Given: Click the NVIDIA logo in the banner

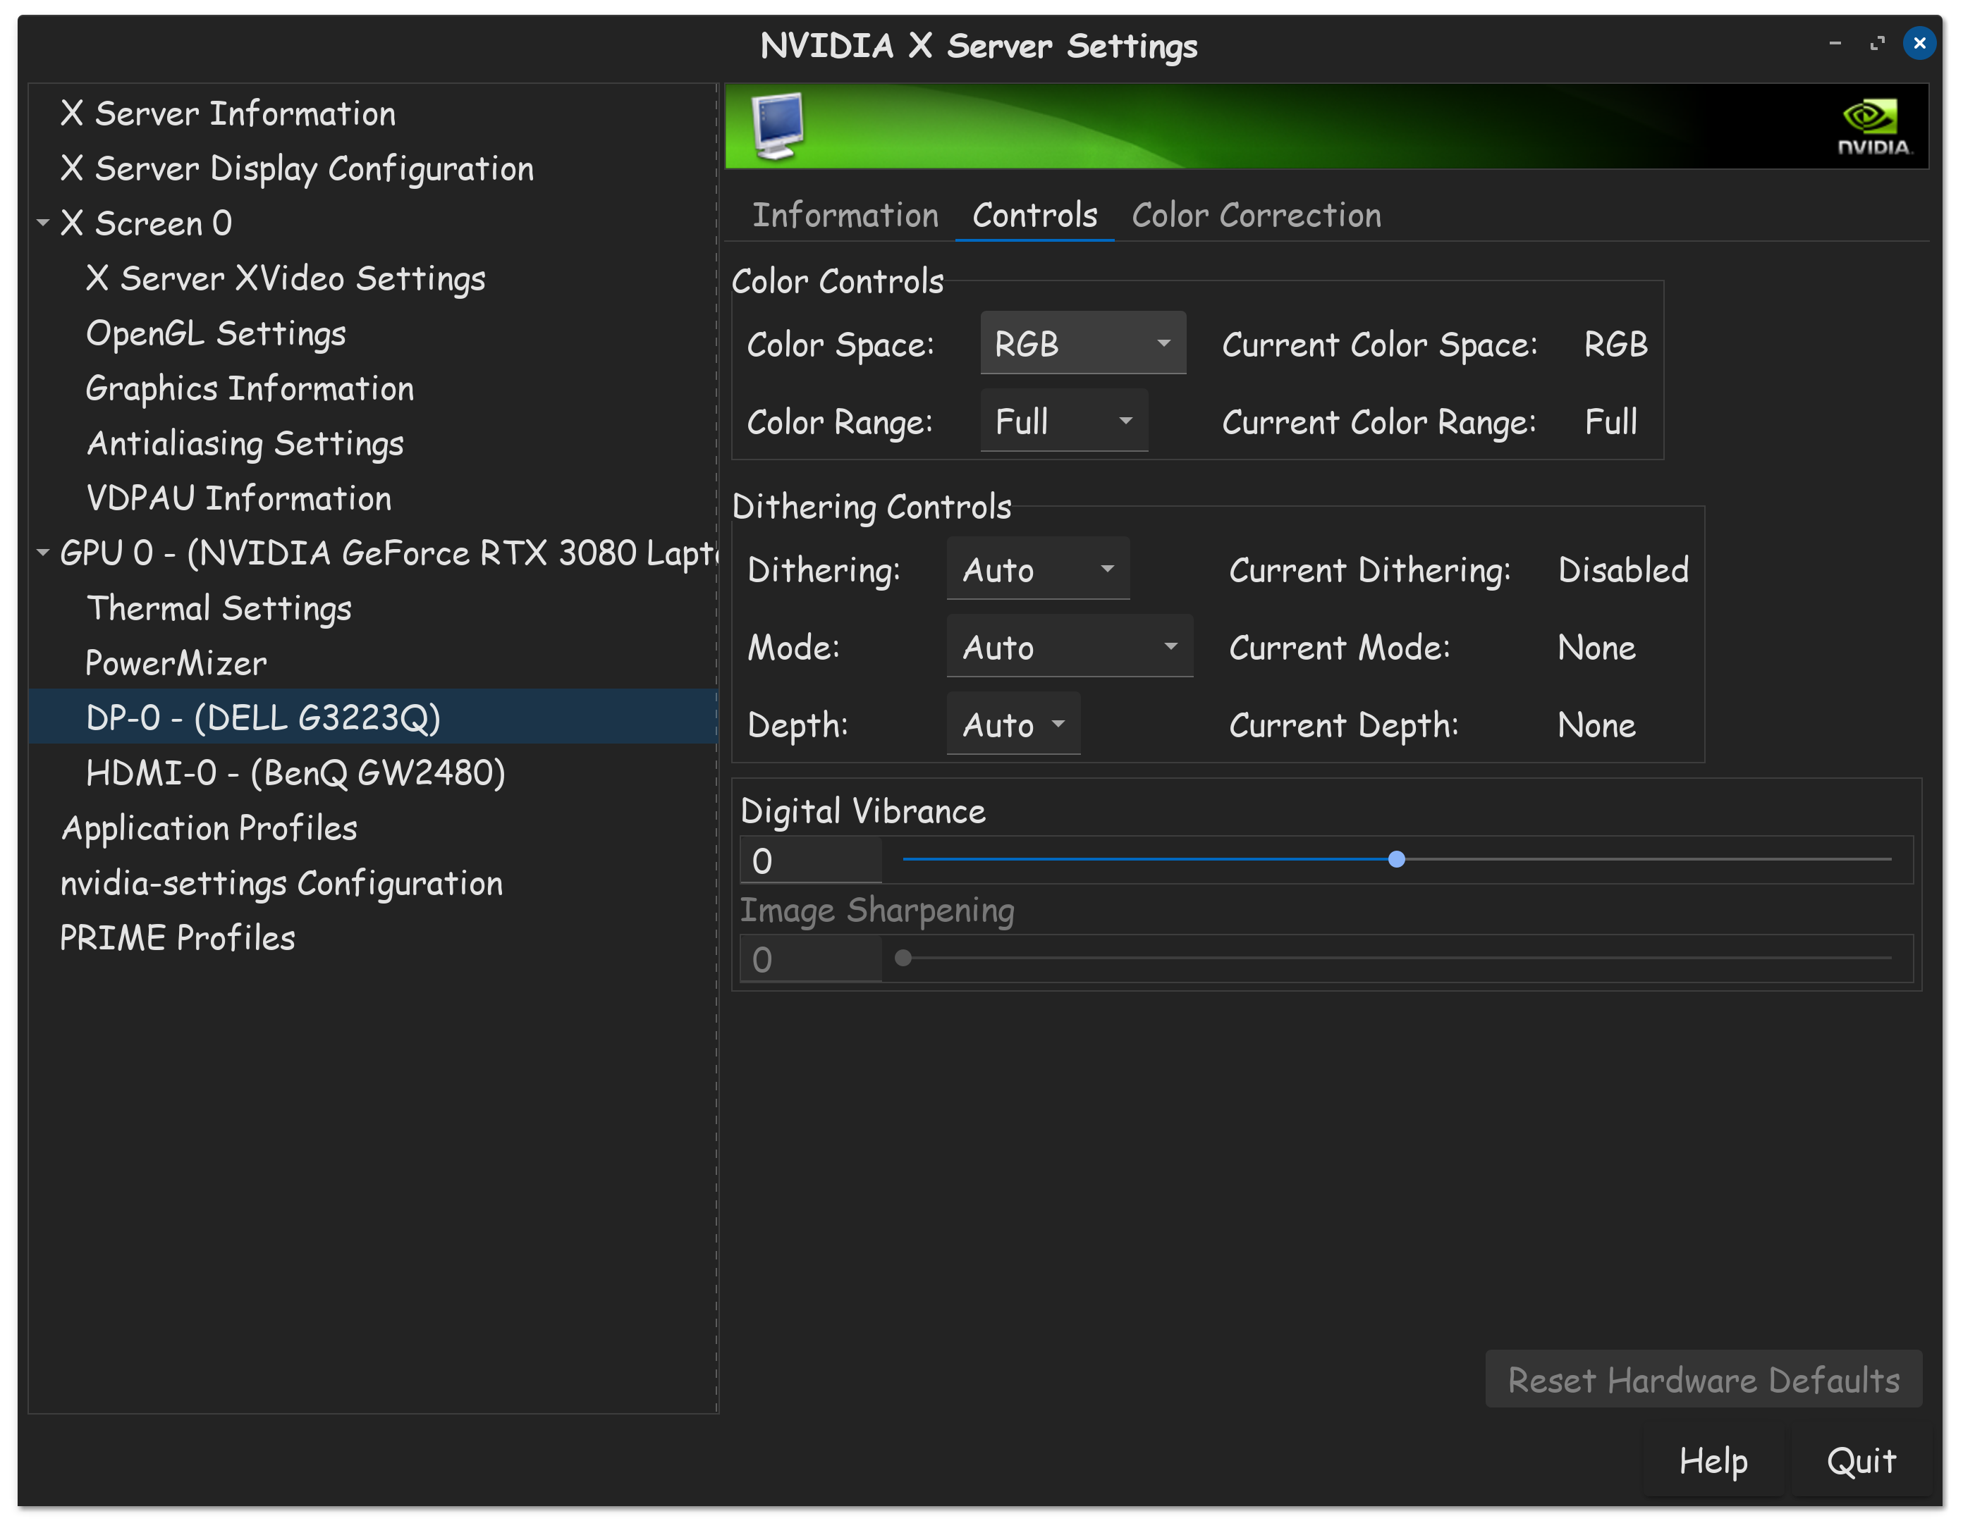Looking at the screenshot, I should point(1873,127).
